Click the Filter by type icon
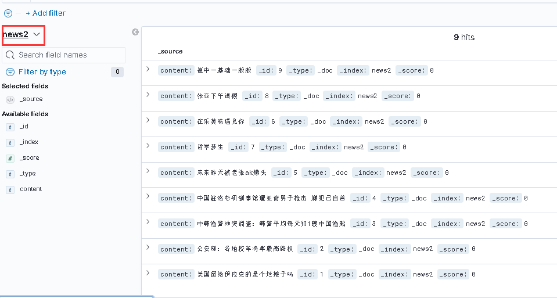The image size is (557, 298). point(10,72)
